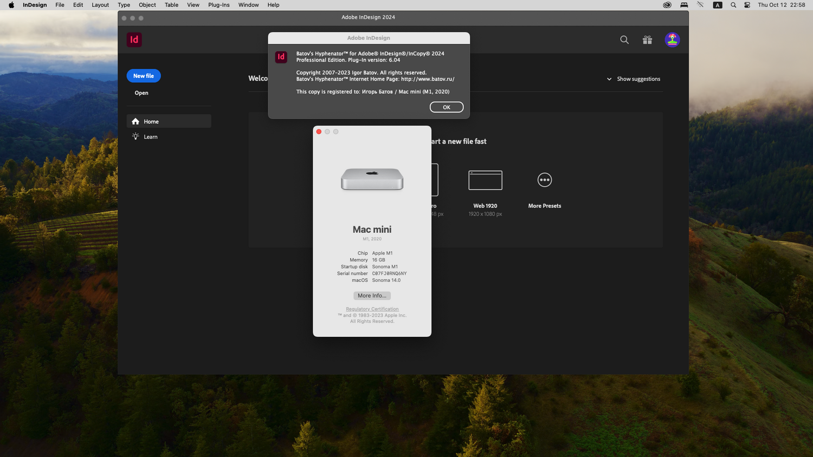Click the Hyphenator home page URL line

click(x=375, y=79)
